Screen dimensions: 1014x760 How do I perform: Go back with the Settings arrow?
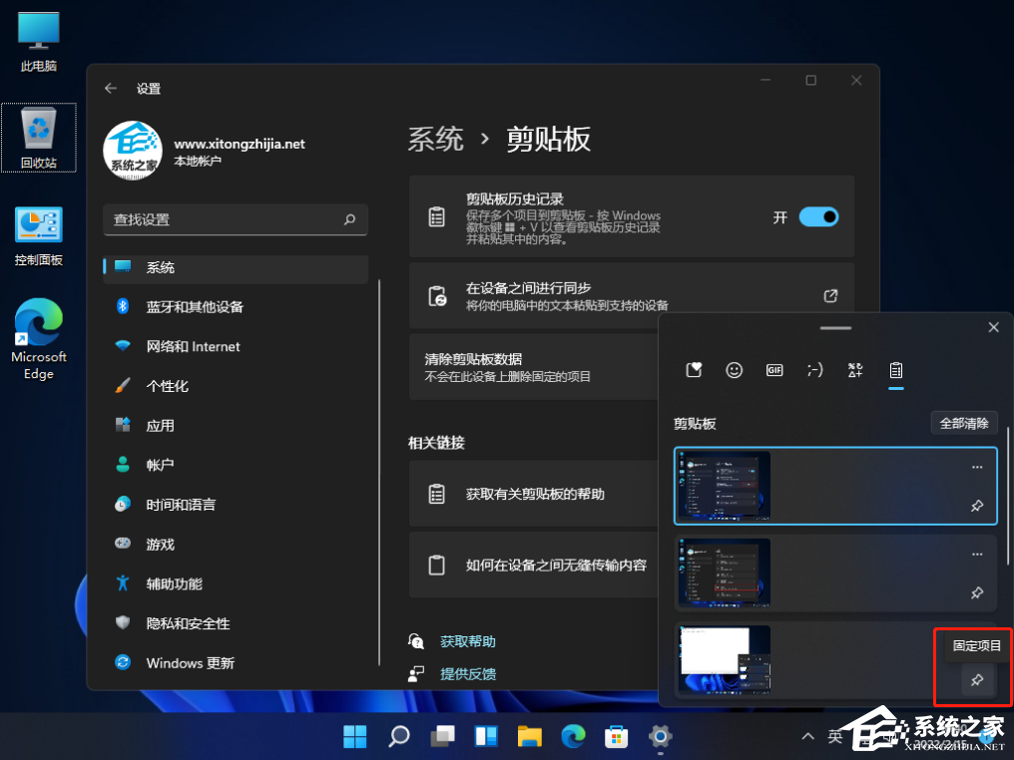click(x=111, y=89)
